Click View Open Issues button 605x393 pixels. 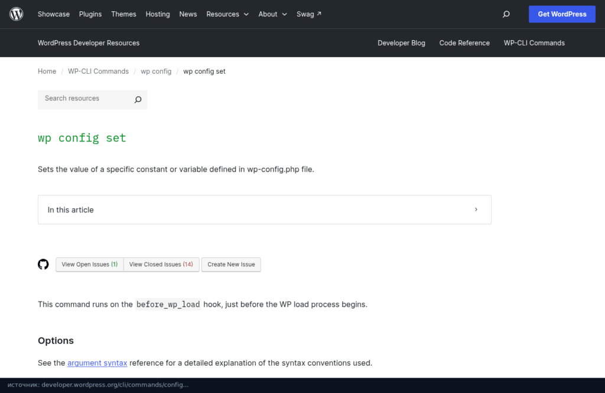(x=90, y=264)
